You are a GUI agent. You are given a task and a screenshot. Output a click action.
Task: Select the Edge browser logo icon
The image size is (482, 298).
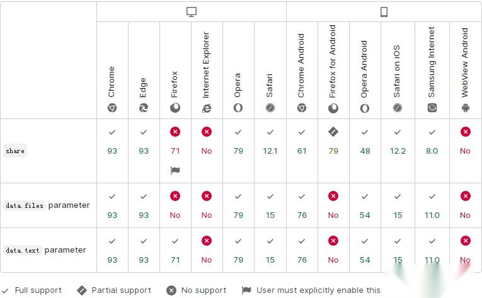tap(144, 108)
